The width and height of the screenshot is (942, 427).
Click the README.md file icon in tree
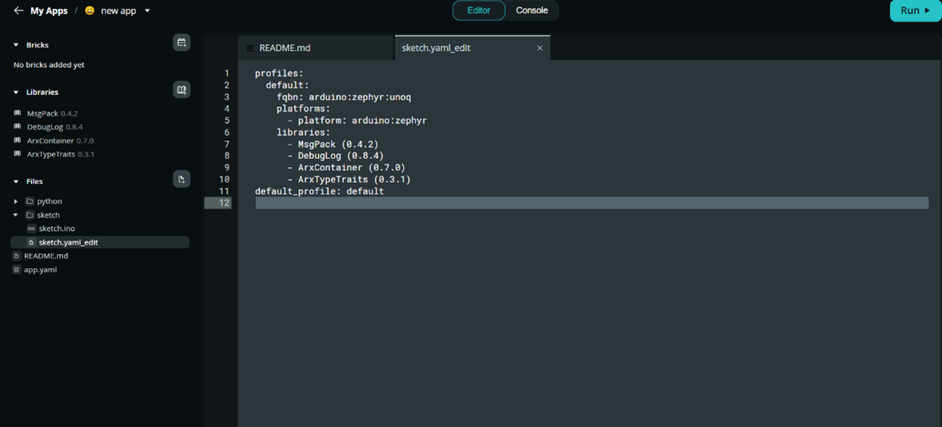(x=16, y=256)
